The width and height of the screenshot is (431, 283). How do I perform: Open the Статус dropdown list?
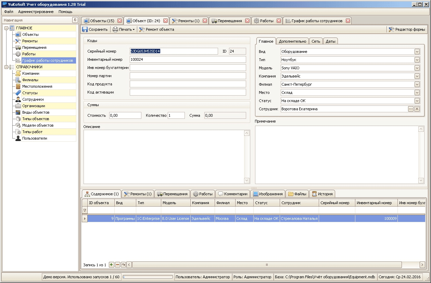click(417, 101)
